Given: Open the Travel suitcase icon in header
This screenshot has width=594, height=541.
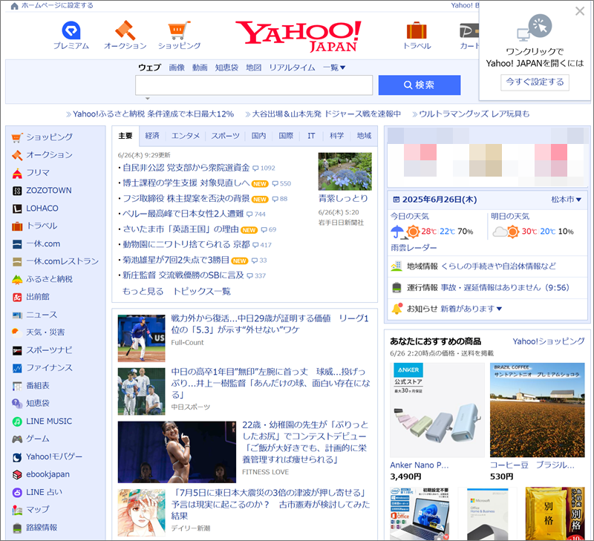Looking at the screenshot, I should [x=417, y=30].
